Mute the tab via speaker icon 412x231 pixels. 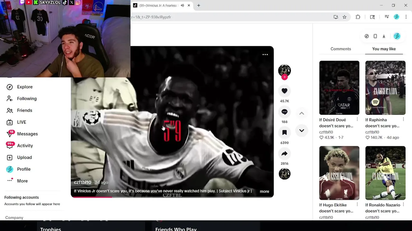pos(182,5)
